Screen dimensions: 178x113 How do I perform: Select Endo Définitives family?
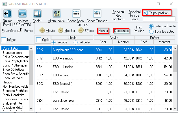point(15,70)
